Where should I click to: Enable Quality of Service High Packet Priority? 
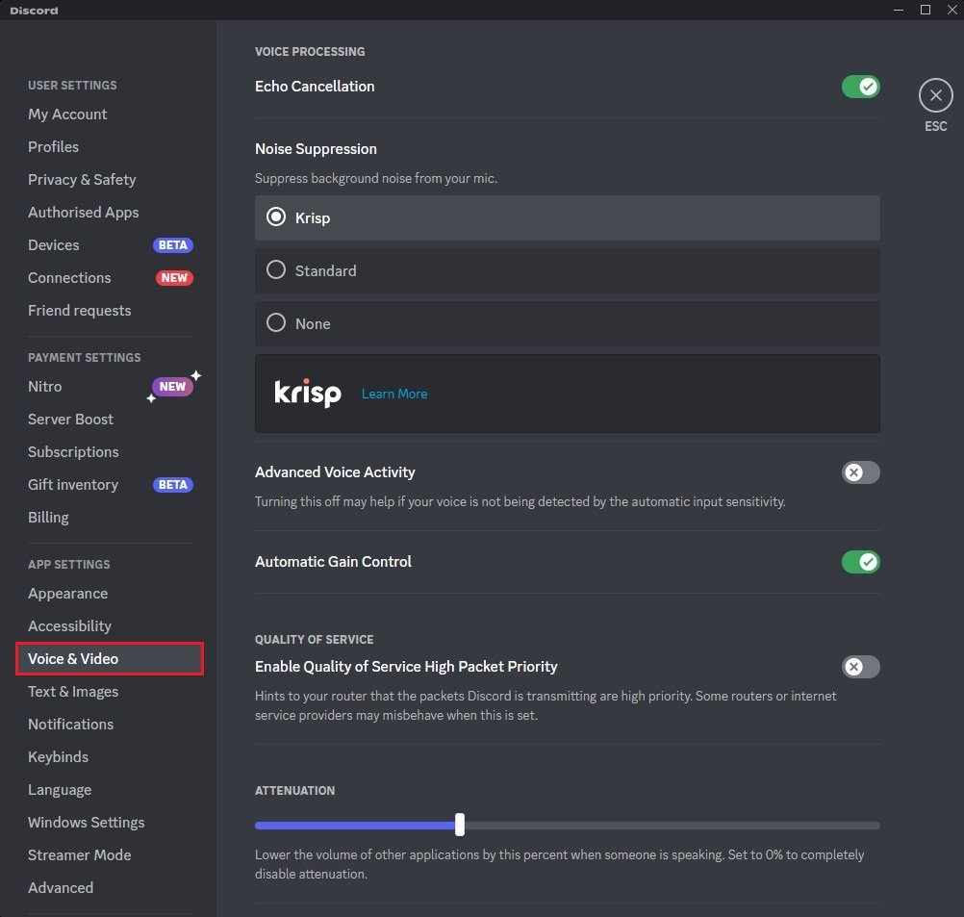[860, 667]
